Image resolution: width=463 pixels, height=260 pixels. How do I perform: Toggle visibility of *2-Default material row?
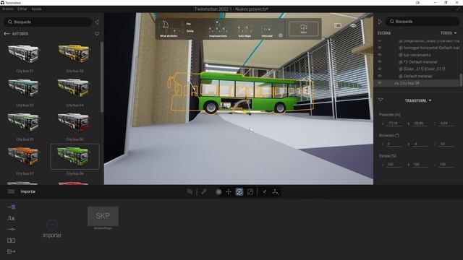tap(380, 62)
